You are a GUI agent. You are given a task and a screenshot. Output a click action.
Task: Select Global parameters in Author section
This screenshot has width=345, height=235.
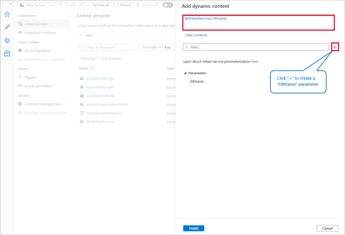pos(38,86)
